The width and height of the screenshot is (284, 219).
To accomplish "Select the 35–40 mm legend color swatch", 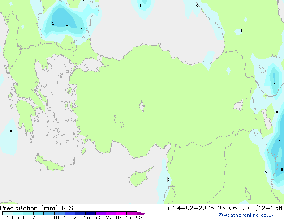I will (x=111, y=213).
